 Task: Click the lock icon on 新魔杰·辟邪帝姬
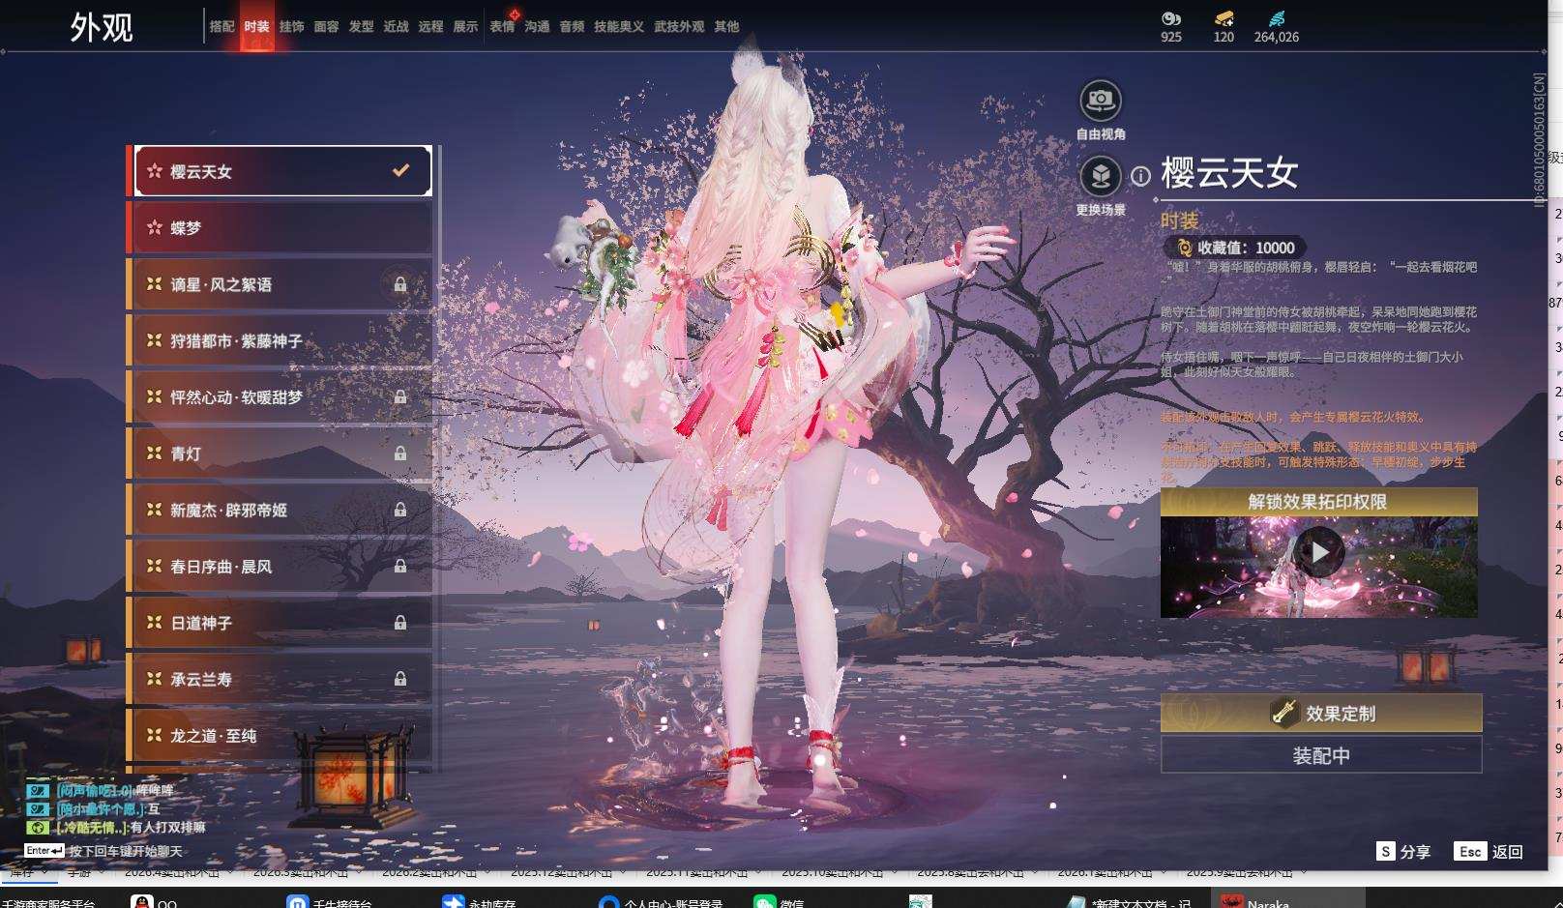click(399, 510)
